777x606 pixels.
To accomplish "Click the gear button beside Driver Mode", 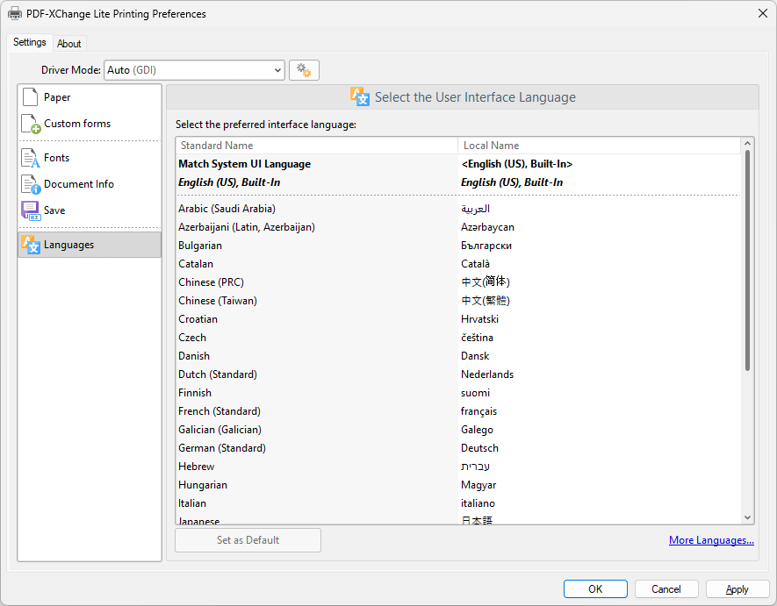I will [x=304, y=70].
